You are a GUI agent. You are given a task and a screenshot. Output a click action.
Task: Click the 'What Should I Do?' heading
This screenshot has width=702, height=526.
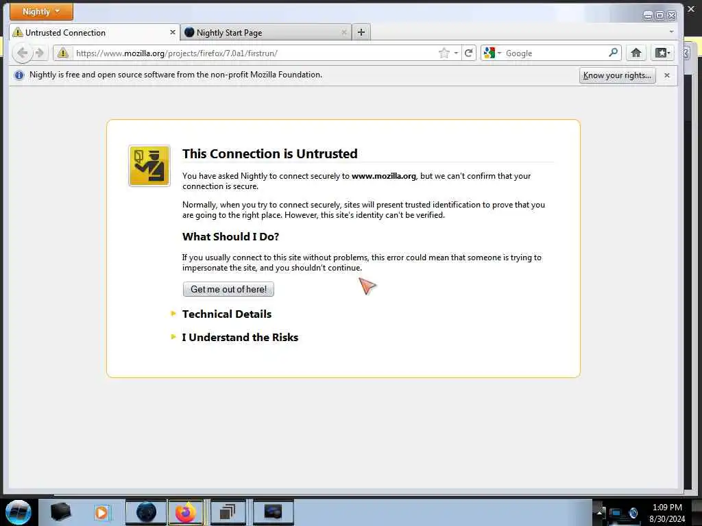230,236
